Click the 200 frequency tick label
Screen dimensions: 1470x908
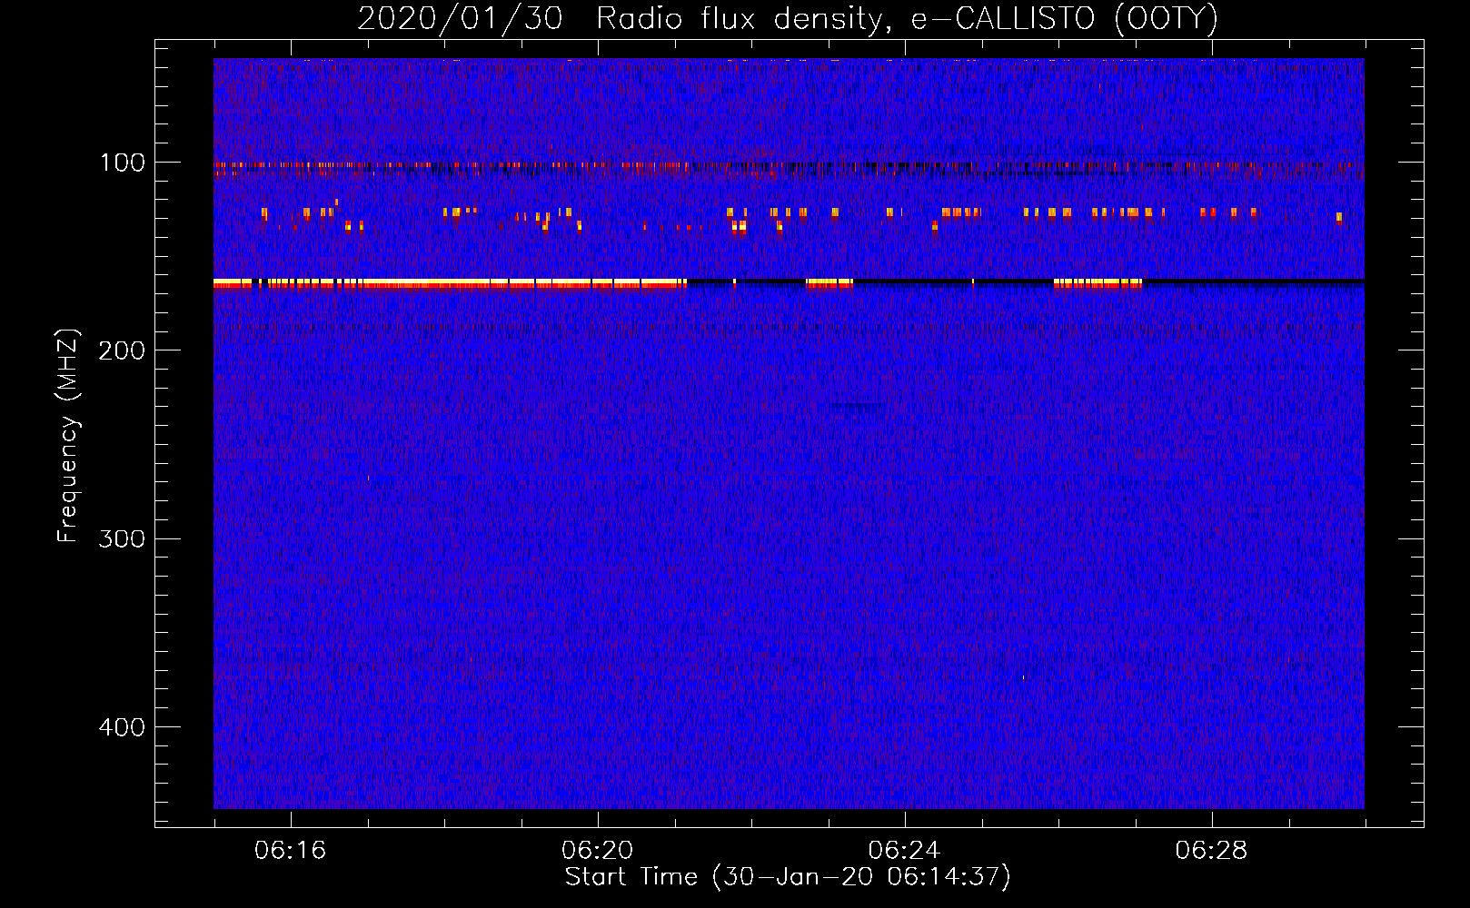pyautogui.click(x=121, y=350)
